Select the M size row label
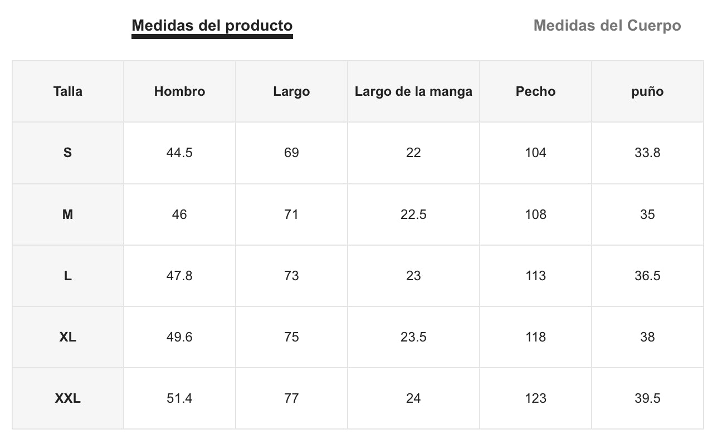 click(x=67, y=214)
